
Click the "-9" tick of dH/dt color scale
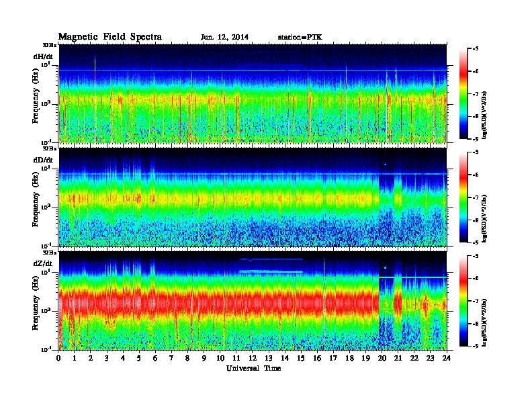[x=476, y=139]
